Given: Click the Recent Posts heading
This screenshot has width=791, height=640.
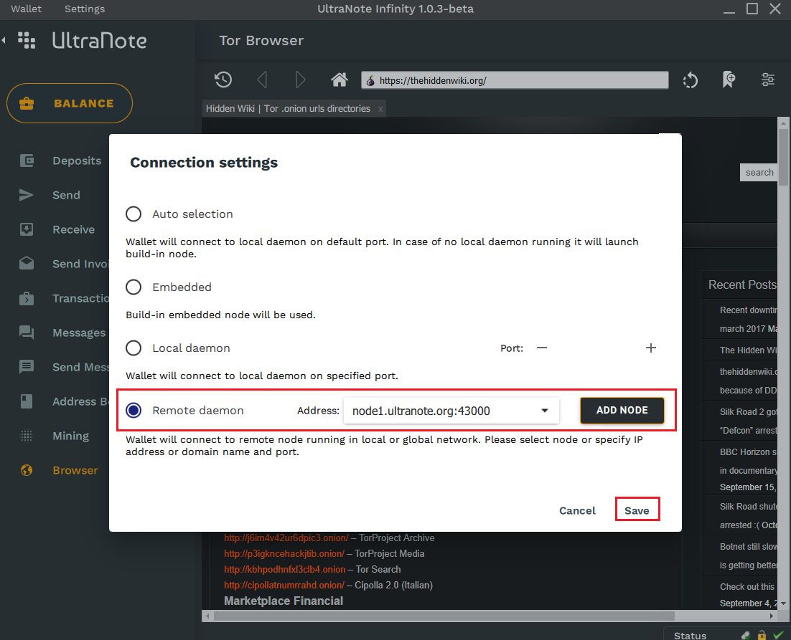Looking at the screenshot, I should 742,285.
